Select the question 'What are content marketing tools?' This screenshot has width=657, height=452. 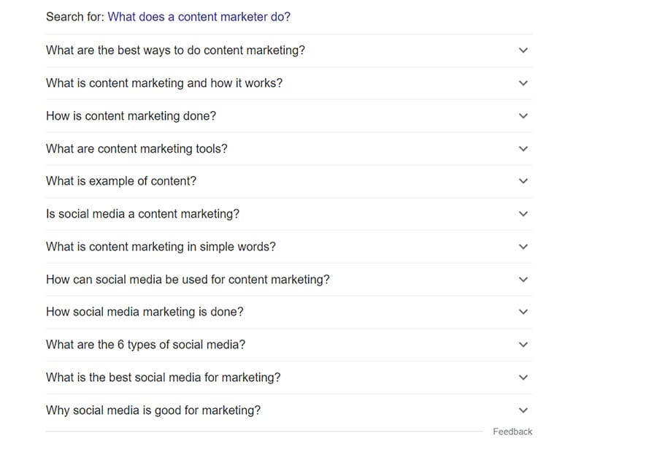tap(137, 148)
